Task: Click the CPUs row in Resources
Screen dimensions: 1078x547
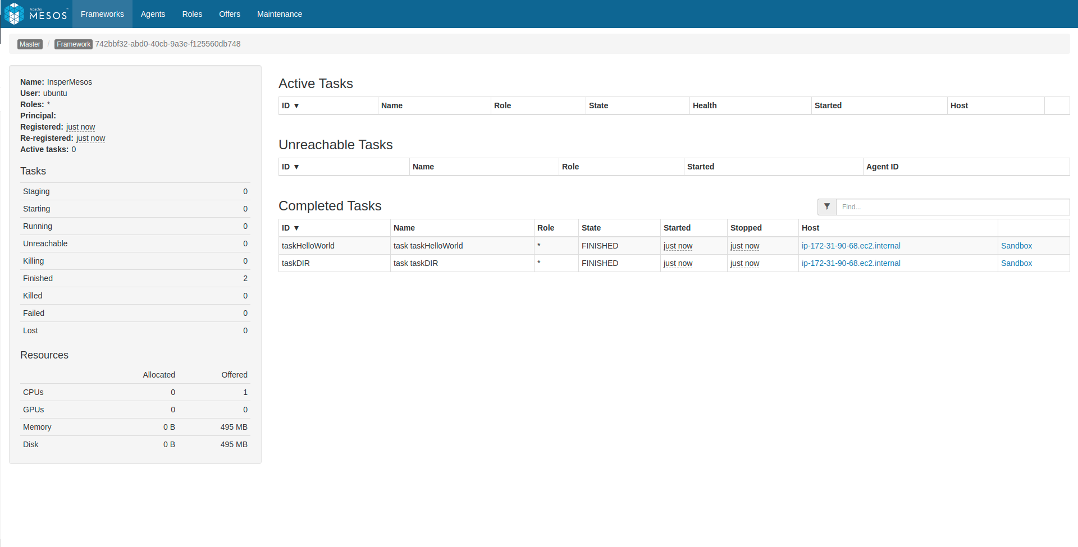Action: 135,392
